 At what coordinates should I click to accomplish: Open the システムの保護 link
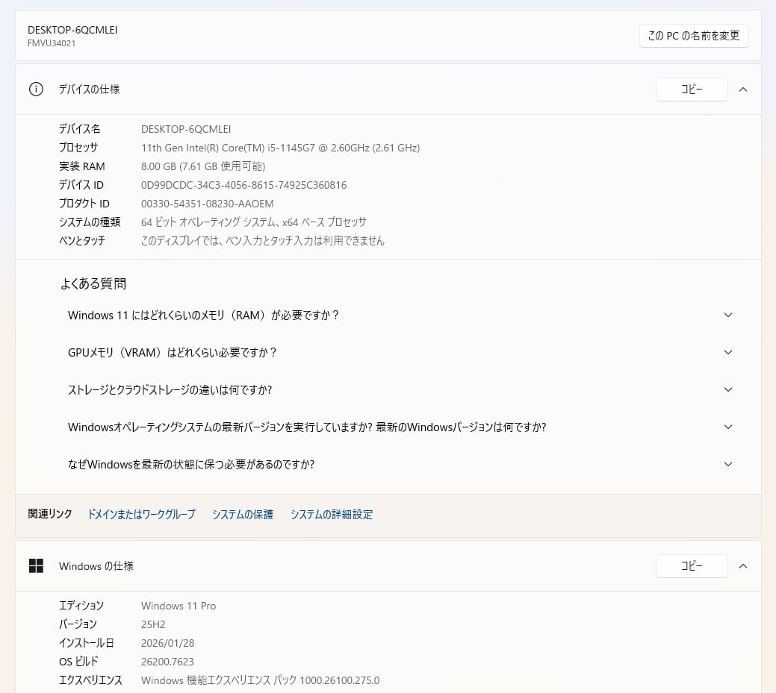[243, 514]
